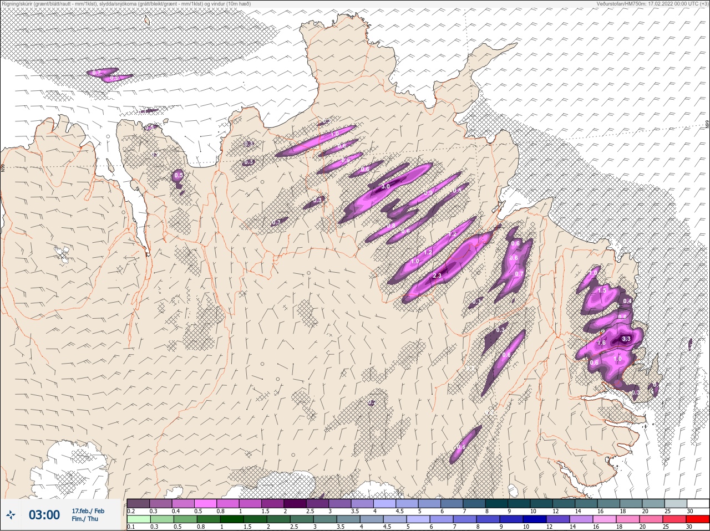The image size is (710, 531).
Task: Click the dark purple 0.2 snow legend swatch
Action: pyautogui.click(x=138, y=503)
